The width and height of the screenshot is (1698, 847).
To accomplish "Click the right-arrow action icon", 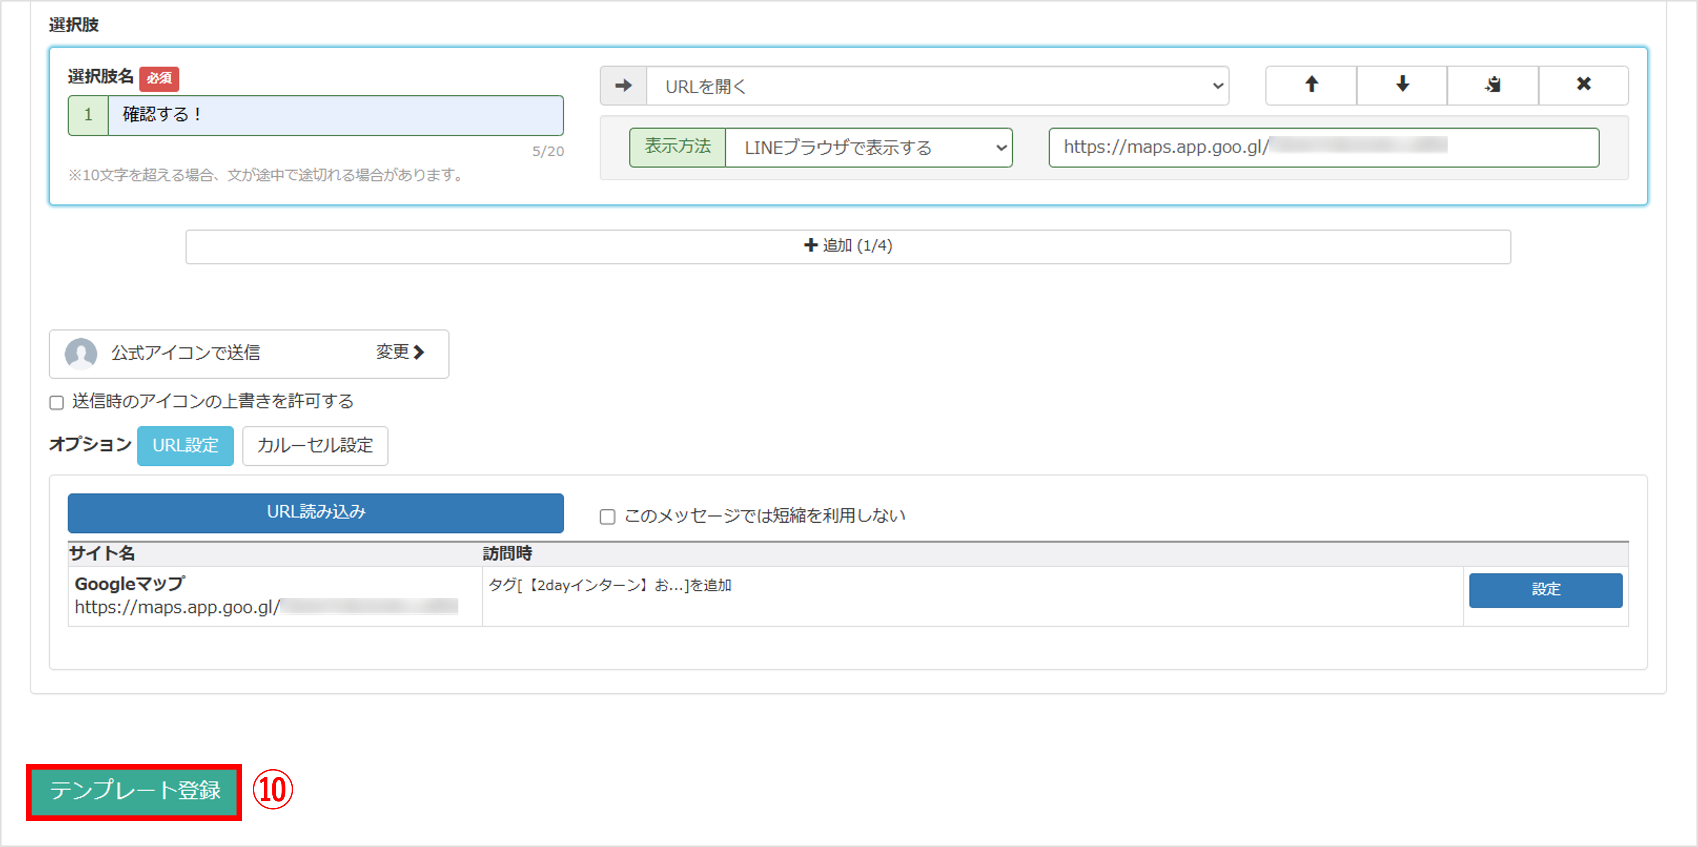I will (623, 86).
